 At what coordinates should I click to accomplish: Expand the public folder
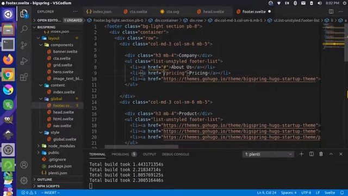tap(58, 152)
